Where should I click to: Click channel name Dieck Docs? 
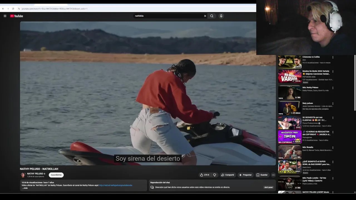[306, 167]
